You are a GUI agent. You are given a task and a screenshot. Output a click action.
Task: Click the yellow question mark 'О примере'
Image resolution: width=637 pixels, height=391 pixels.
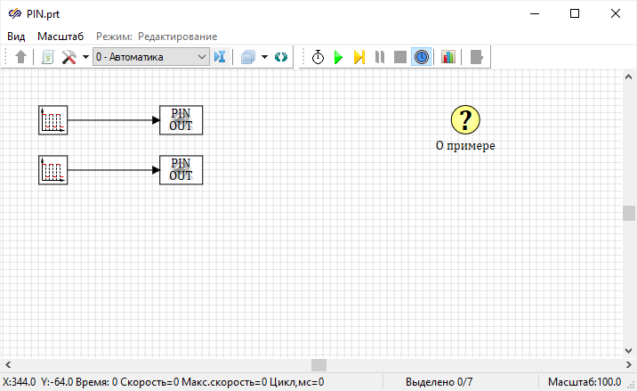465,120
